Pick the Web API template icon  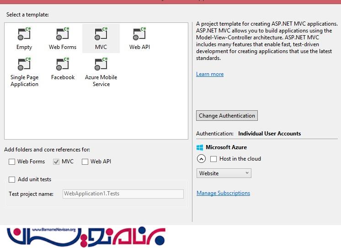point(139,34)
